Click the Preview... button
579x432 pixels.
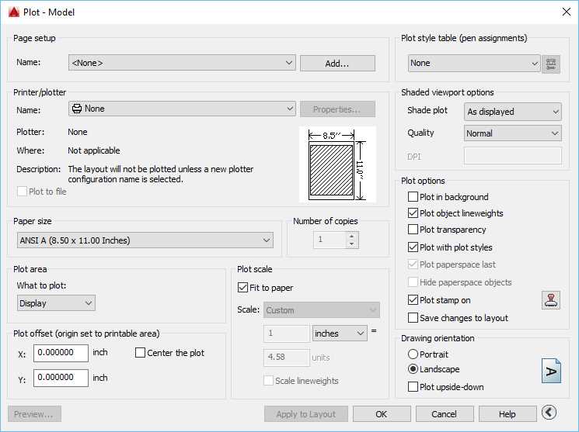click(x=34, y=414)
